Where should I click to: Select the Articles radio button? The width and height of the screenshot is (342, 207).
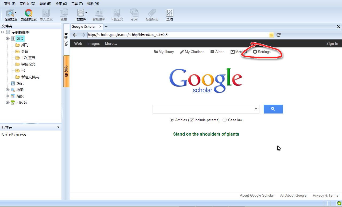(172, 120)
